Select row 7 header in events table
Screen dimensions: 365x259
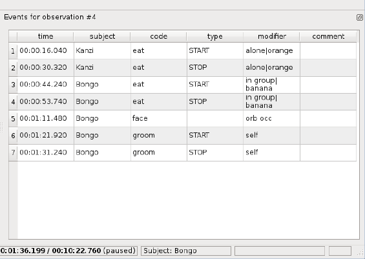pyautogui.click(x=13, y=152)
